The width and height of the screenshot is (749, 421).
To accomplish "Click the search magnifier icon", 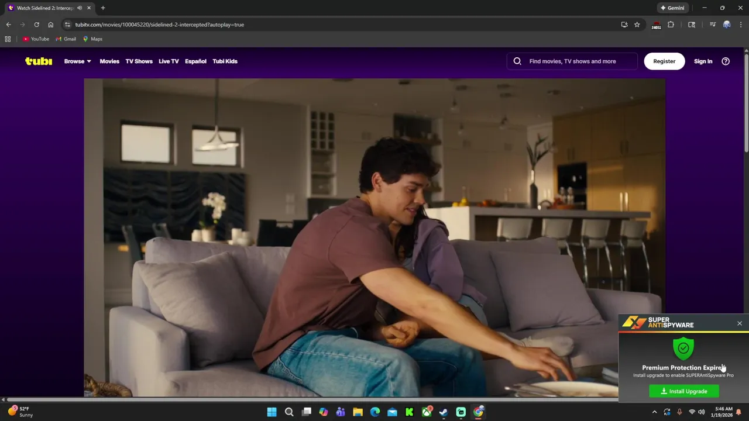I will (x=517, y=61).
